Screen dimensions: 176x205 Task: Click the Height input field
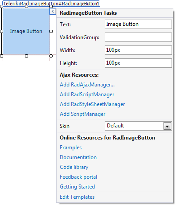click(138, 63)
